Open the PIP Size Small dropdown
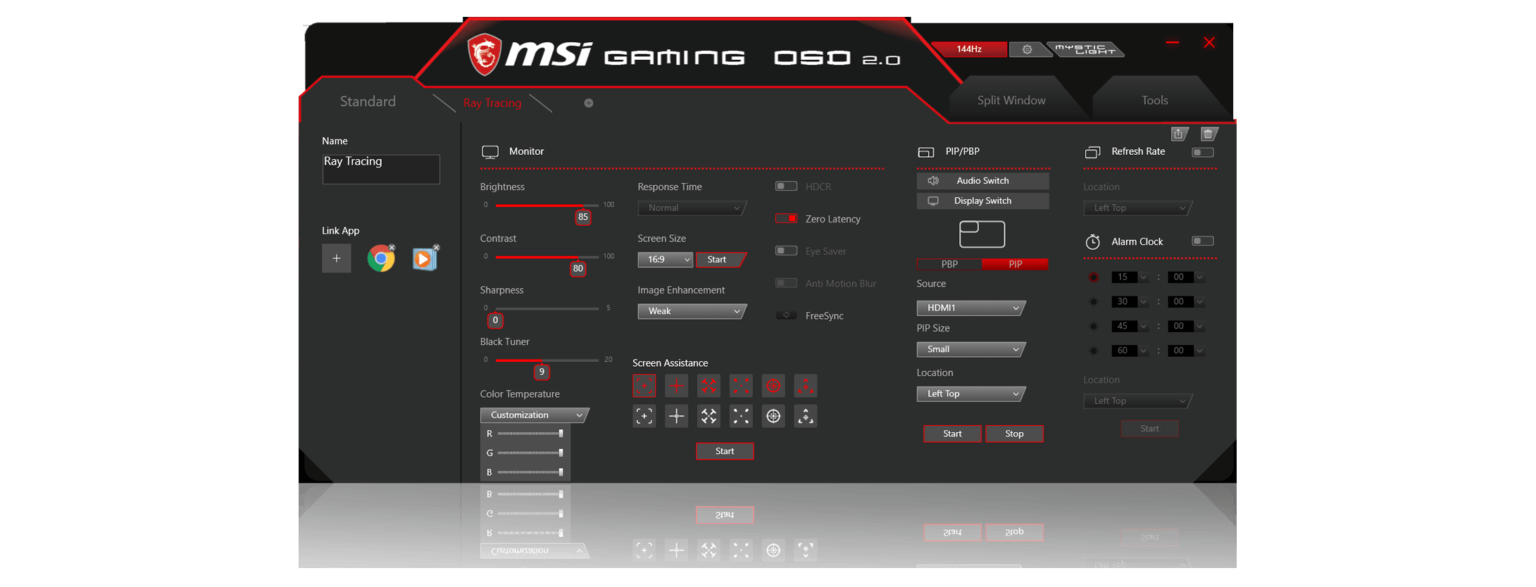The image size is (1536, 587). tap(970, 349)
